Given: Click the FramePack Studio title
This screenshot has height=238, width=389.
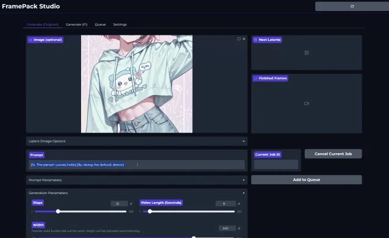Looking at the screenshot, I should (30, 6).
